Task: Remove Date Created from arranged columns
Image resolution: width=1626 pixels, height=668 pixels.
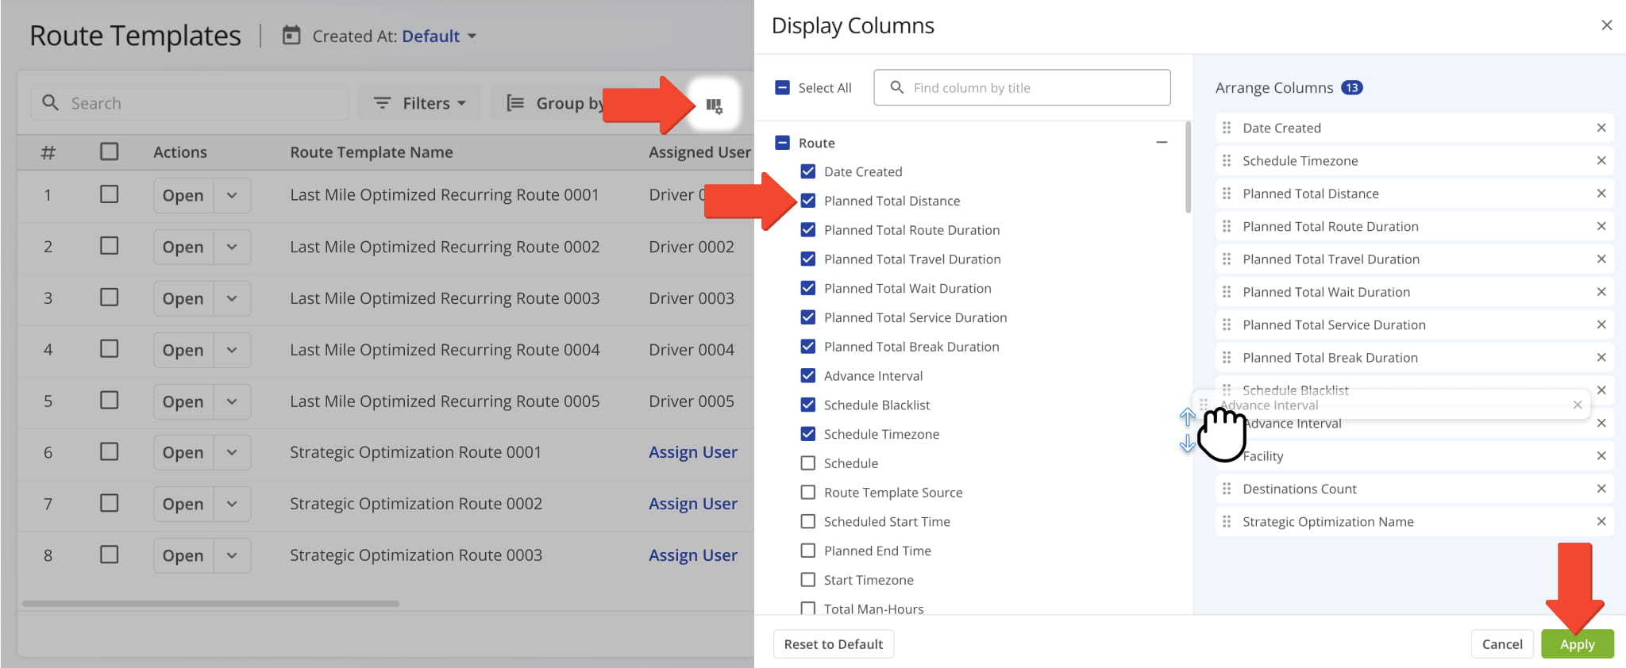Action: tap(1601, 128)
